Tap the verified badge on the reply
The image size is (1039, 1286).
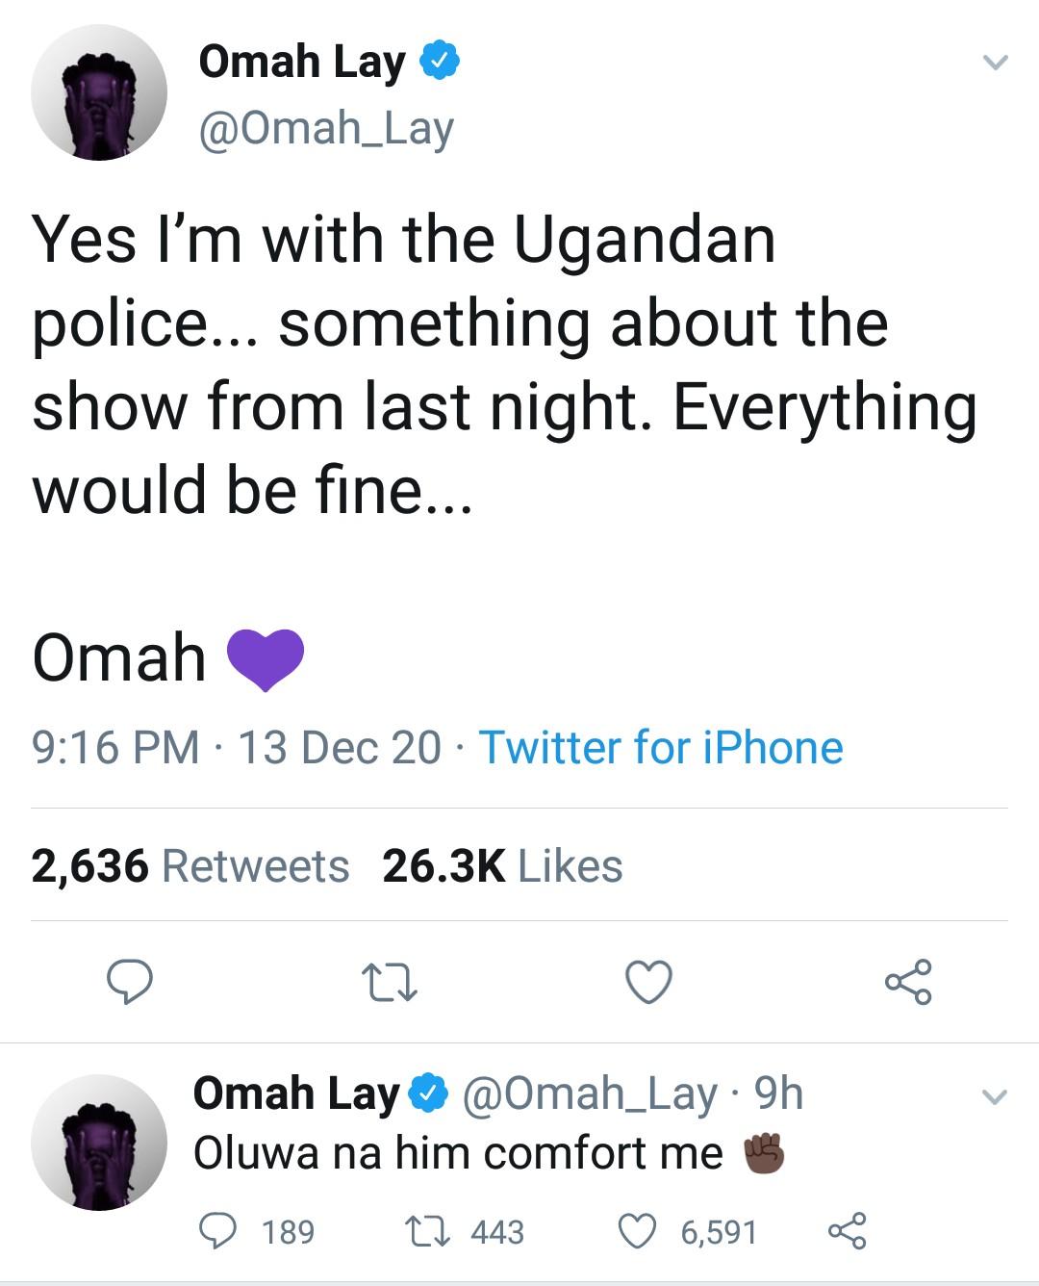[429, 1093]
